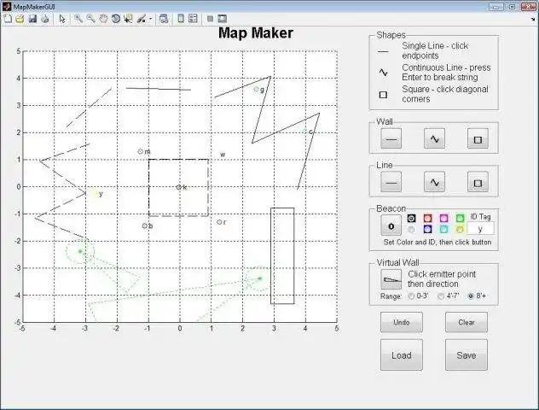This screenshot has width=539, height=410.
Task: Select the green beacon color option
Action: click(460, 218)
